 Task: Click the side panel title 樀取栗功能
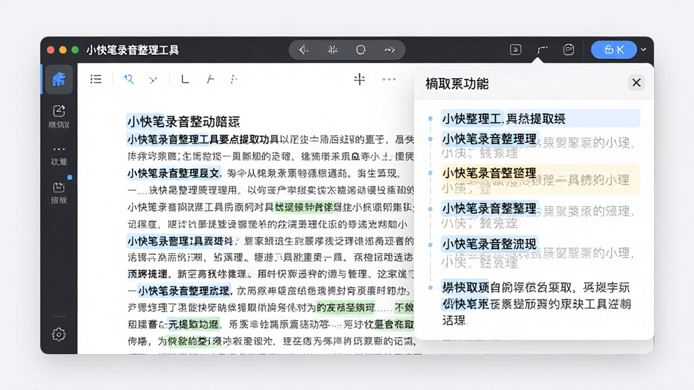point(457,83)
